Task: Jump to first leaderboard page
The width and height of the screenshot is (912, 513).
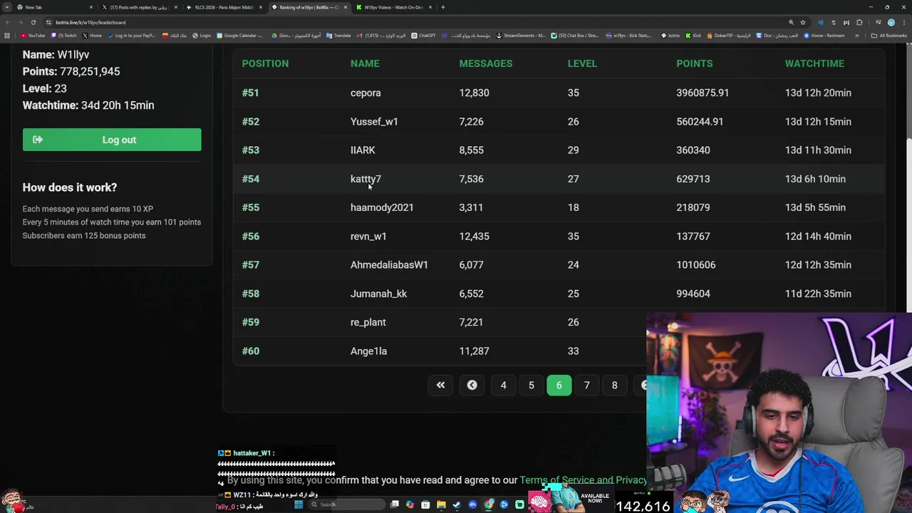Action: point(440,385)
